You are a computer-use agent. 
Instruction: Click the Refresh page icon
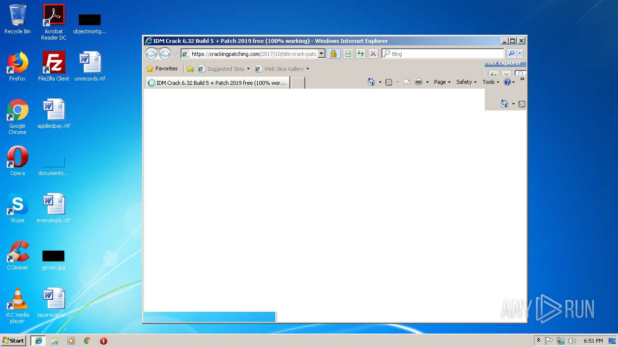pyautogui.click(x=360, y=54)
